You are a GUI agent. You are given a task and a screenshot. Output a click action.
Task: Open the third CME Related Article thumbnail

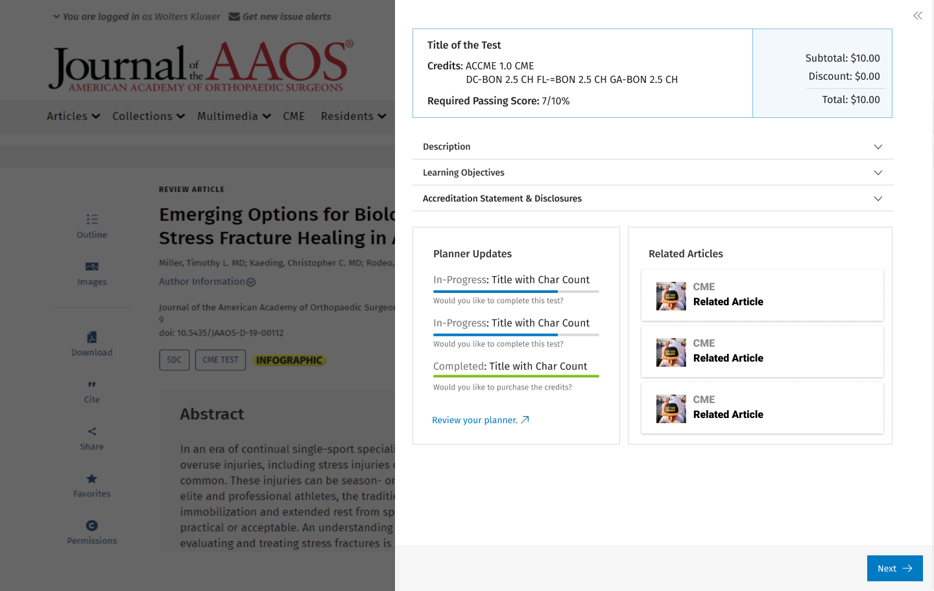671,409
